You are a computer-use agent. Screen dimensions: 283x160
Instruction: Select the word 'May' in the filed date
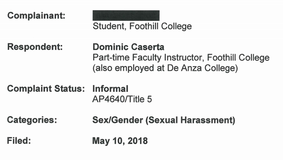point(101,141)
